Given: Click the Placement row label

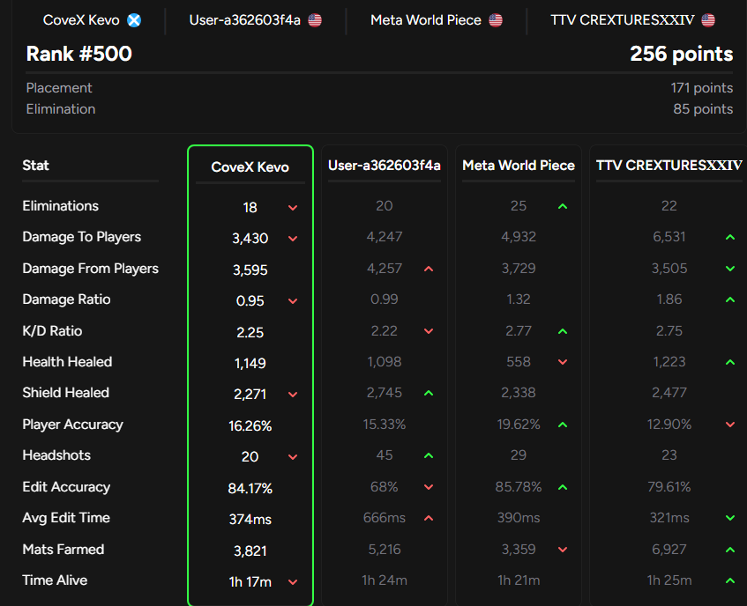Looking at the screenshot, I should point(59,88).
